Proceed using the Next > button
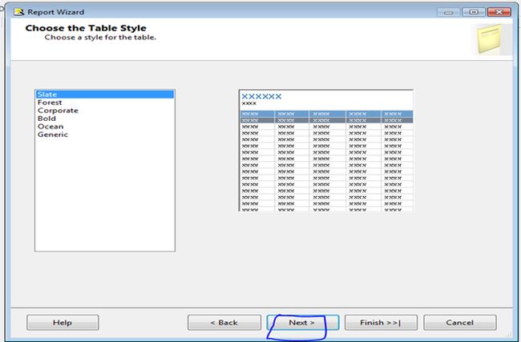Viewport: 521px width, 342px height. click(x=303, y=323)
